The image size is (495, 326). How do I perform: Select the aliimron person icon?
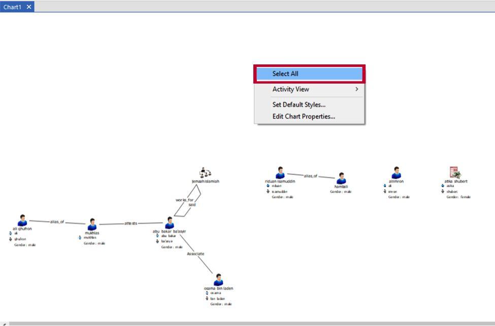point(396,173)
